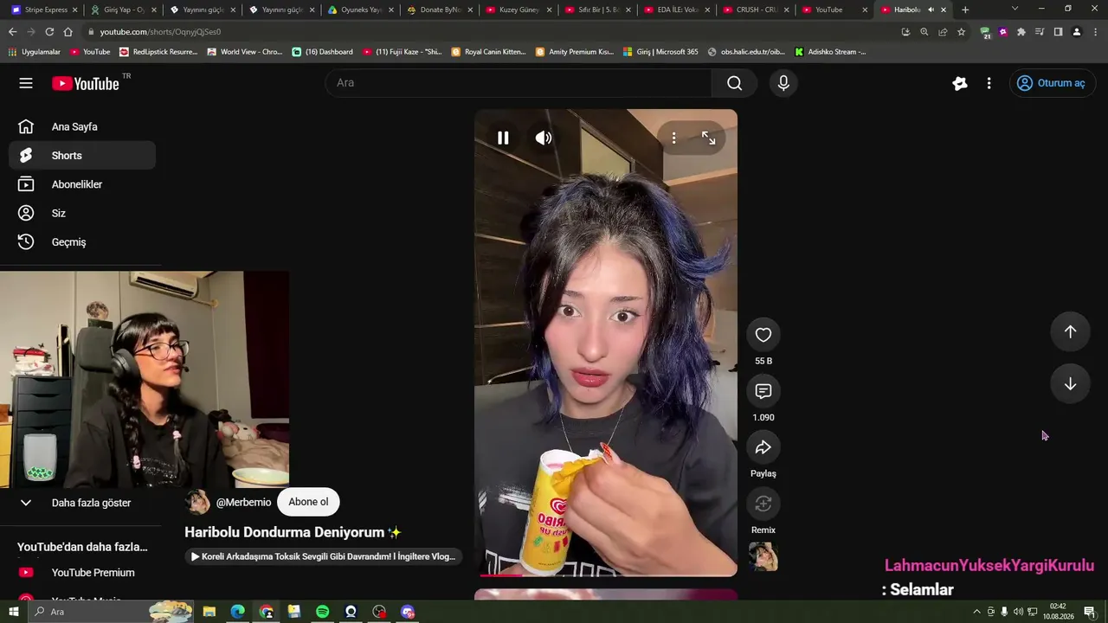This screenshot has width=1108, height=623.
Task: Open the @Merbemio channel avatar
Action: [197, 502]
